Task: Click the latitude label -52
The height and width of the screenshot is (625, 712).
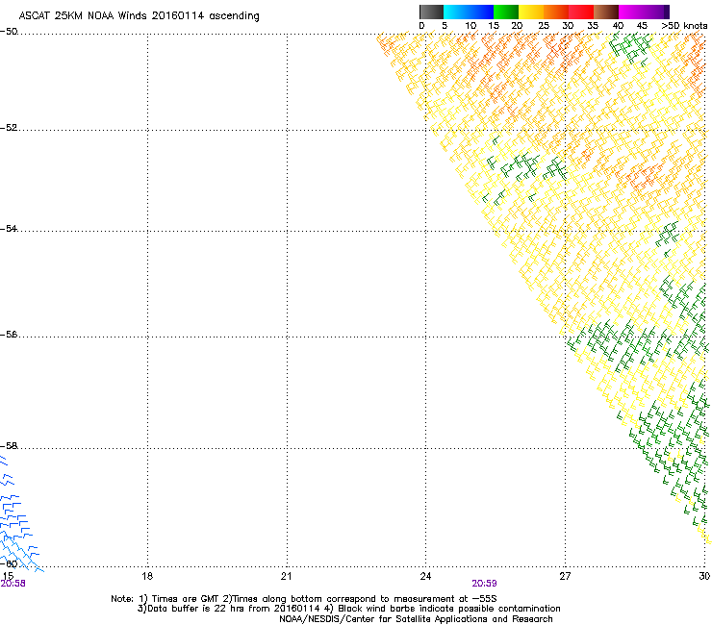Action: (x=9, y=128)
